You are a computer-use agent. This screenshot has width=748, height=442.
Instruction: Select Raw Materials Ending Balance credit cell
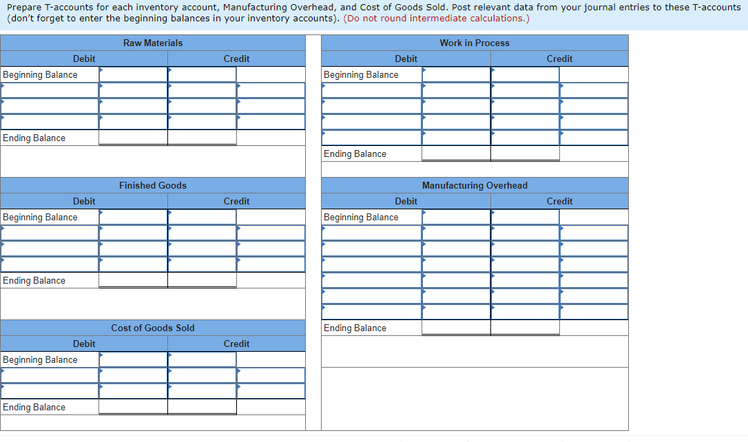click(202, 138)
